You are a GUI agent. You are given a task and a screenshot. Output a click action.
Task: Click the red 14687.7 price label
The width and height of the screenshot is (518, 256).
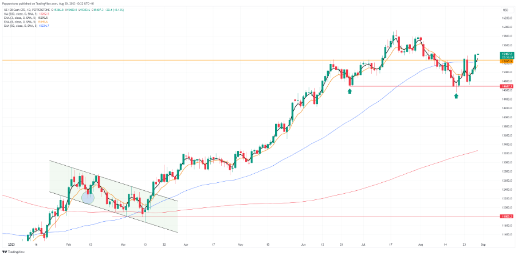coord(507,86)
